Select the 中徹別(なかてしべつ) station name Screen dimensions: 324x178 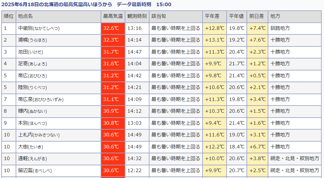39,28
